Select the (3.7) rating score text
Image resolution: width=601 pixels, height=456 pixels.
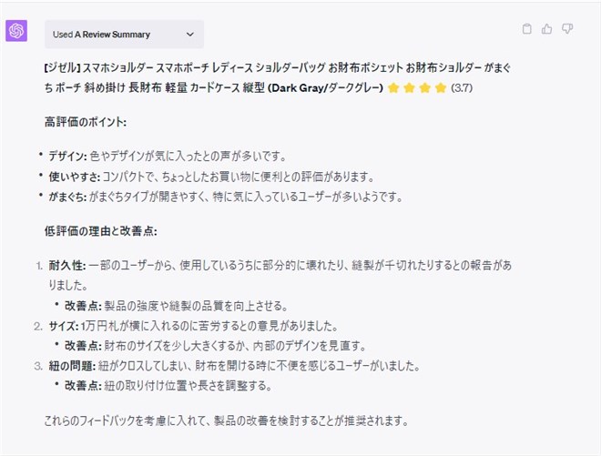click(462, 88)
